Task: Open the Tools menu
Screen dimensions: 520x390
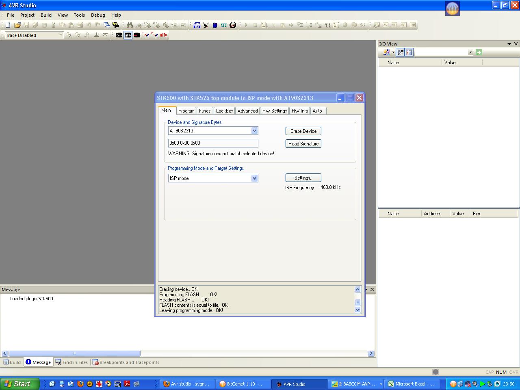Action: click(79, 15)
